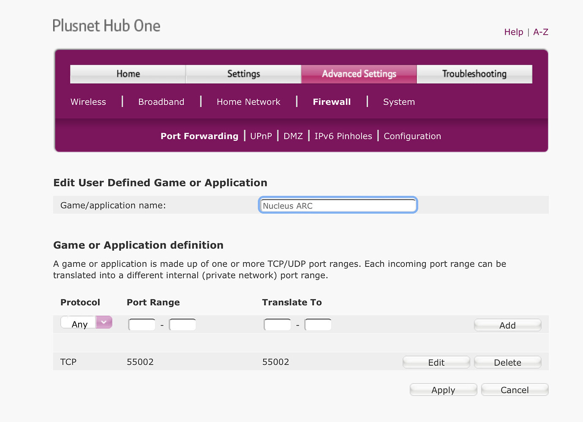Navigate to IPv6 Pinholes
This screenshot has height=422, width=583.
click(343, 136)
